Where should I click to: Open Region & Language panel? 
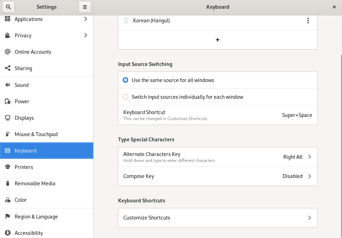point(36,217)
